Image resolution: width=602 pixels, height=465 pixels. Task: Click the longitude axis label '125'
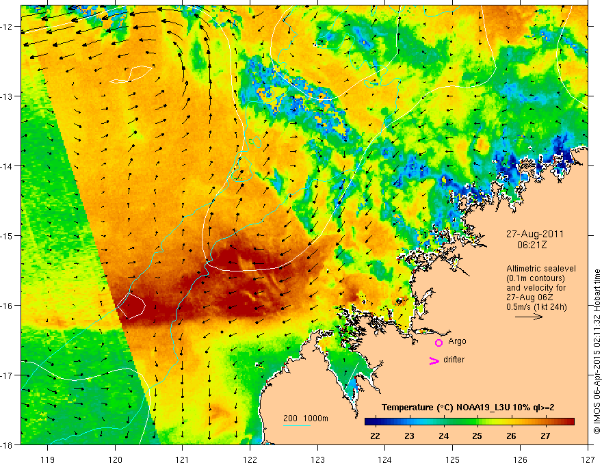[x=453, y=460]
